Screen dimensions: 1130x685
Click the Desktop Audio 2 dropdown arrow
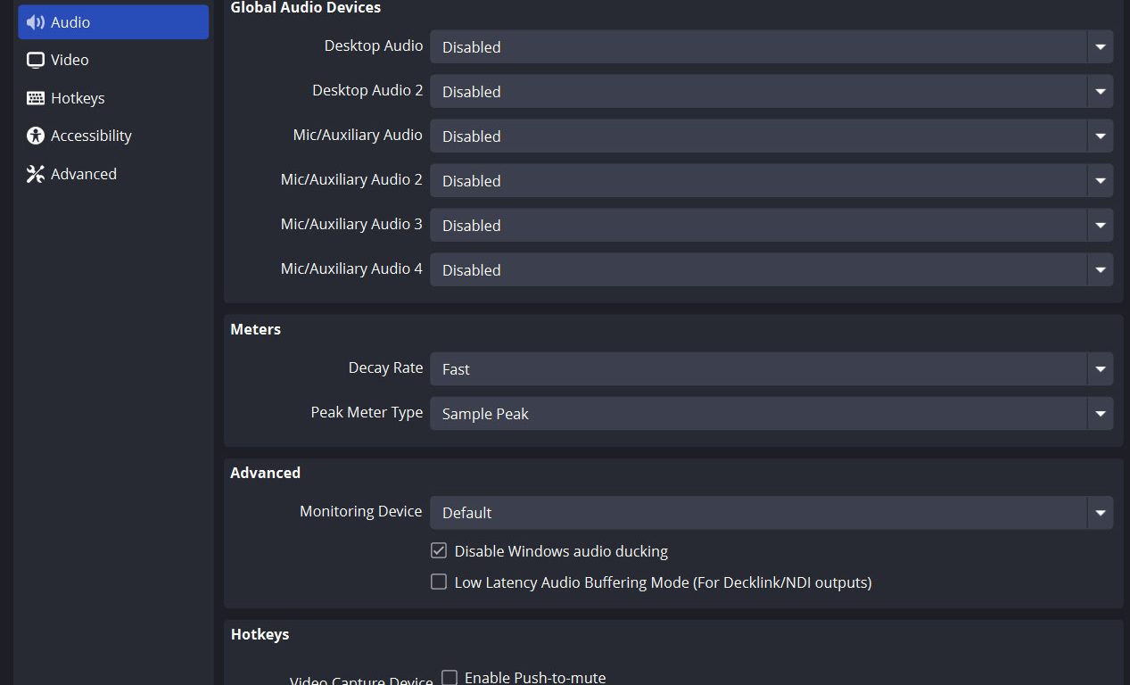click(1100, 92)
